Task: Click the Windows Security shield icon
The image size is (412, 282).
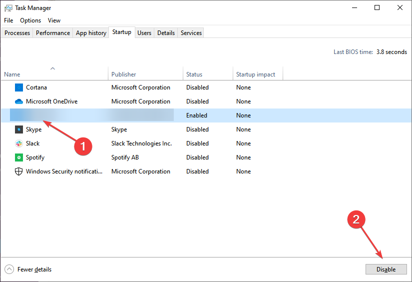Action: [x=18, y=171]
